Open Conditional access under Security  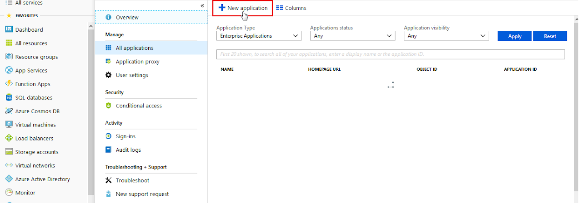coord(151,106)
